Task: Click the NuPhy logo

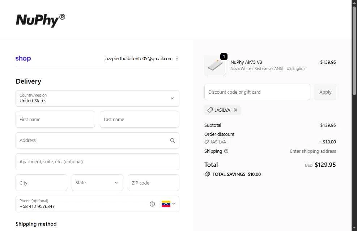Action: [x=41, y=21]
